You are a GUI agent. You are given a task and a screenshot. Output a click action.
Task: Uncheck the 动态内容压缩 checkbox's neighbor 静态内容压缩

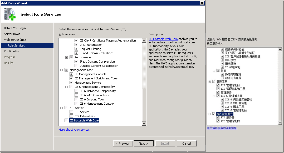(222, 74)
